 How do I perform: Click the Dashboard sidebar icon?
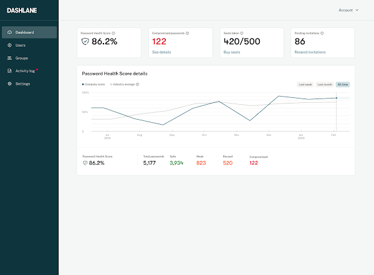coord(9,32)
